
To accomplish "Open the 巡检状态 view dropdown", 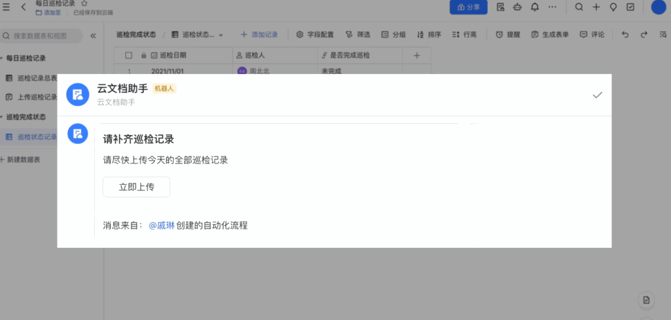I will pos(197,35).
